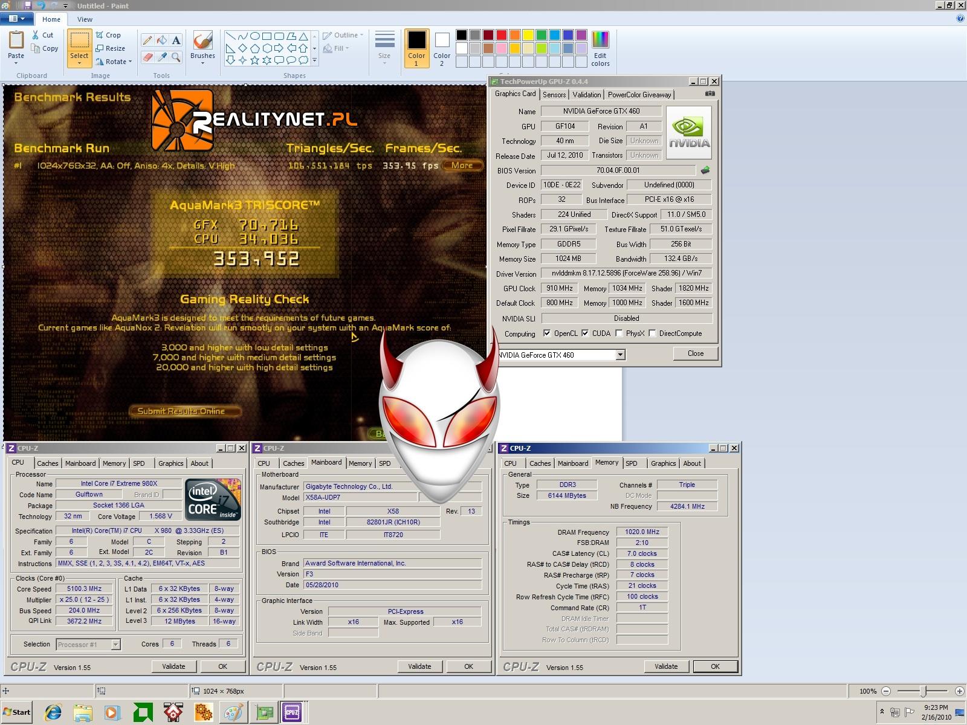Toggle the DirectCompute checkbox in GPU-Z

(x=652, y=333)
